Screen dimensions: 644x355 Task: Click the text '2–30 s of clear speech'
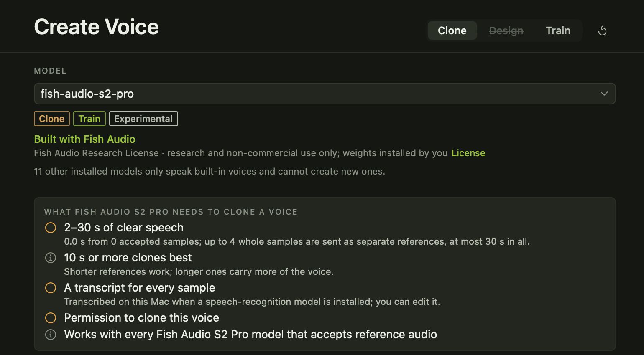[x=124, y=228]
